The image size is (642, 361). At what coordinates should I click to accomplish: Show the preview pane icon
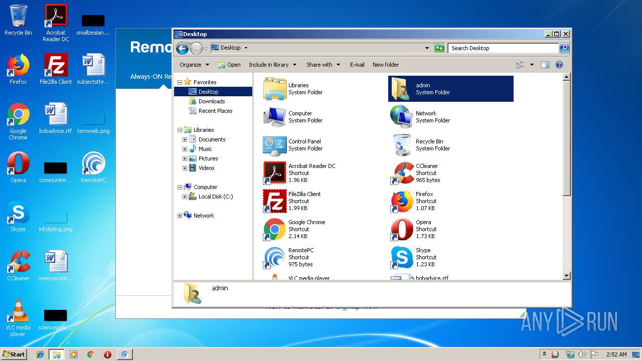tap(545, 65)
